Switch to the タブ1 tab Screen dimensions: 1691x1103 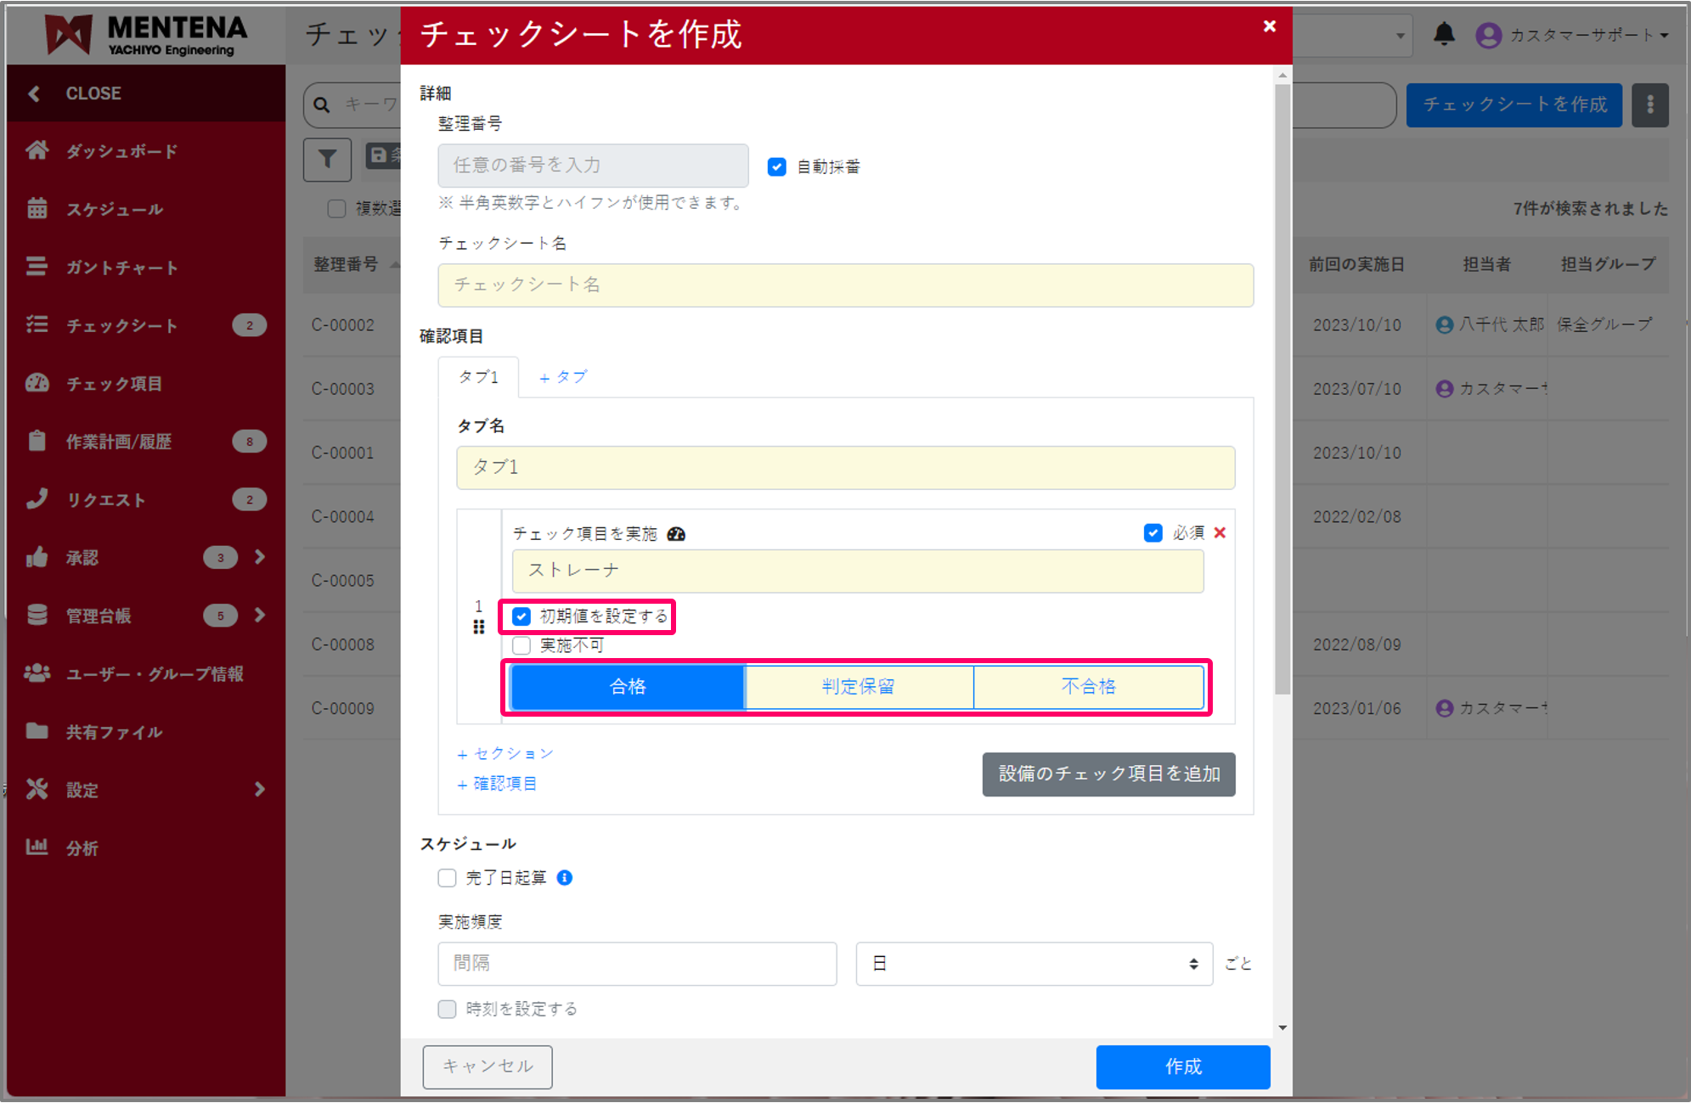478,377
